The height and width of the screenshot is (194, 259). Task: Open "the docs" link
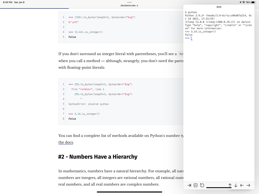click(66, 142)
